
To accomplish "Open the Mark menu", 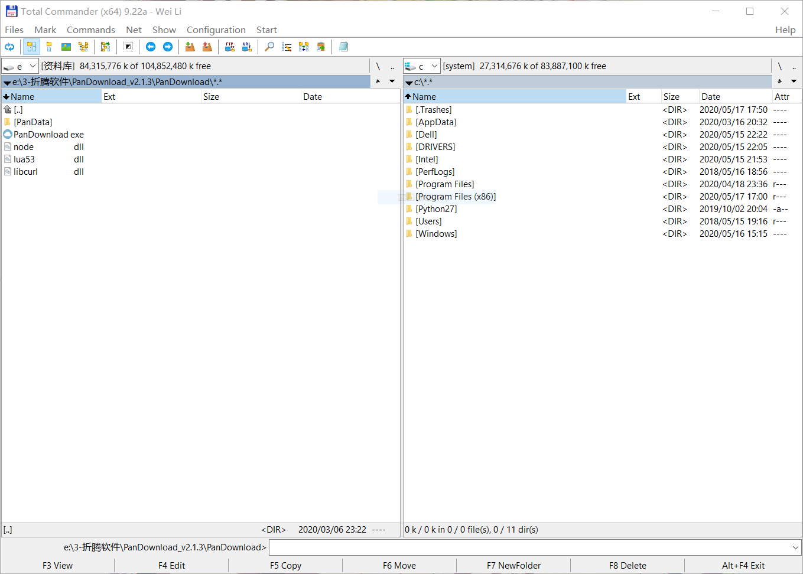I will tap(45, 30).
